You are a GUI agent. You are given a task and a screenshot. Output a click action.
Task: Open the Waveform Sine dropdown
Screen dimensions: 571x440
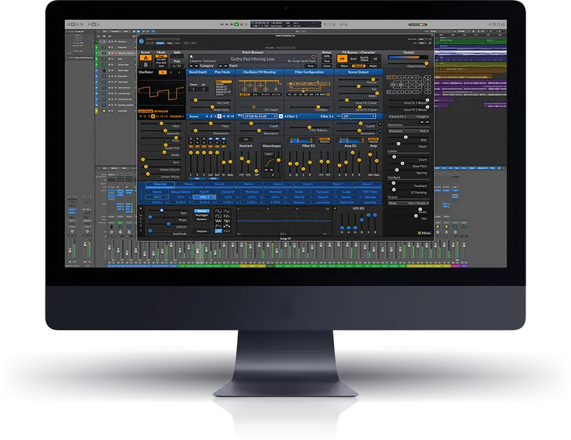[x=408, y=131]
